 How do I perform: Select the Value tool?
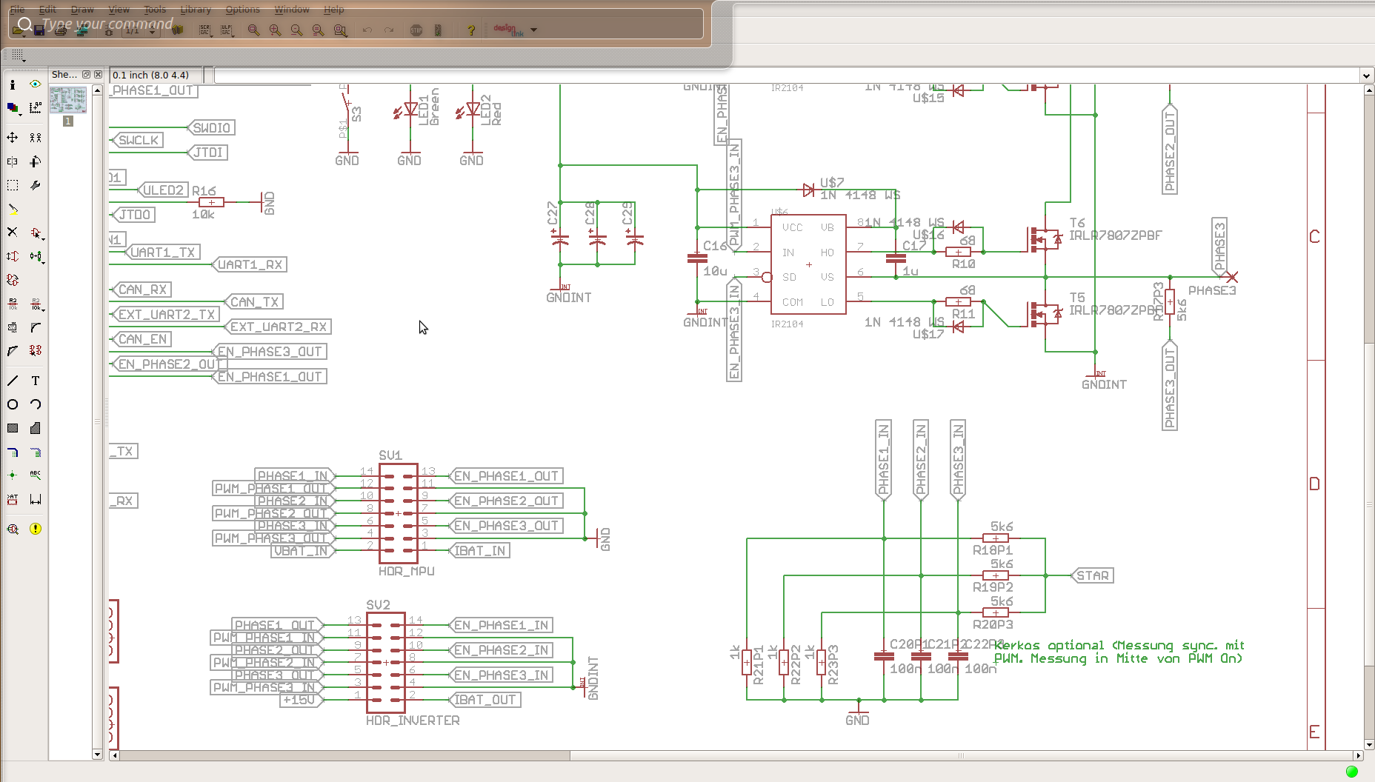pyautogui.click(x=36, y=304)
